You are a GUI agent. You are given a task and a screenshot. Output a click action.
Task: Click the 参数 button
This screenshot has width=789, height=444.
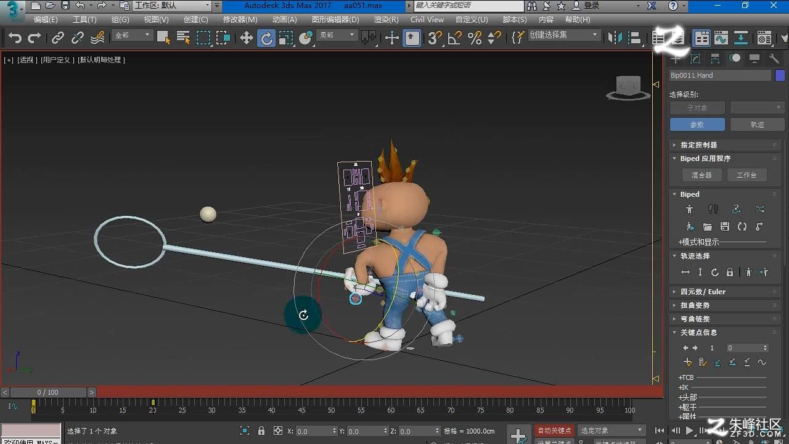[x=697, y=125]
